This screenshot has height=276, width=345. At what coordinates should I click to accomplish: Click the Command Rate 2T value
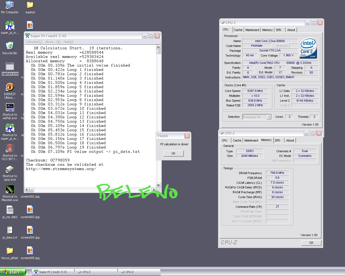pyautogui.click(x=277, y=206)
